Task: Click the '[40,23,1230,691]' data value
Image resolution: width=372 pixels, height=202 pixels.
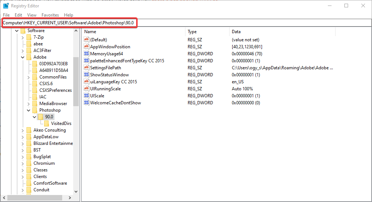Action: click(x=247, y=47)
